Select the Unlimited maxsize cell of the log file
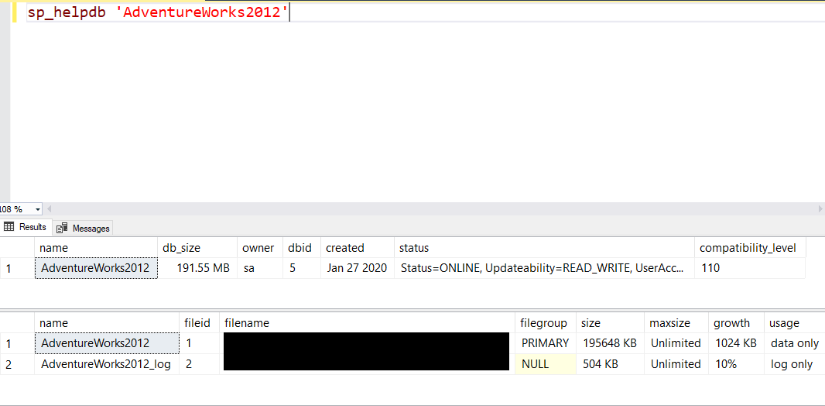This screenshot has height=406, width=825. (x=676, y=364)
